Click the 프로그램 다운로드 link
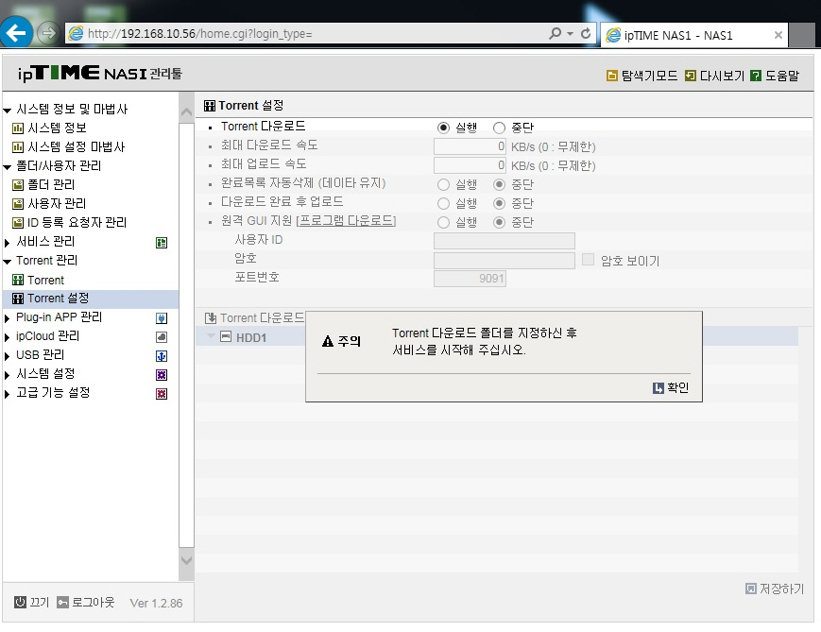The width and height of the screenshot is (821, 632). point(346,221)
